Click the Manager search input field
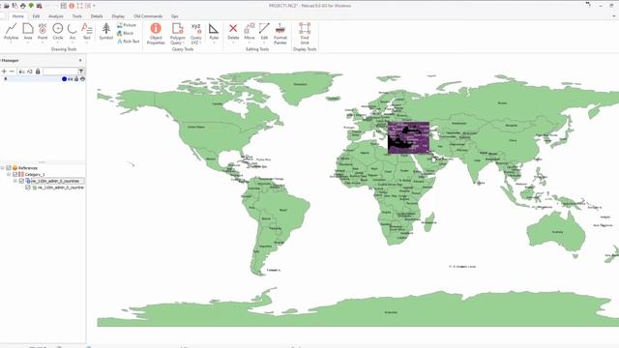 point(60,72)
